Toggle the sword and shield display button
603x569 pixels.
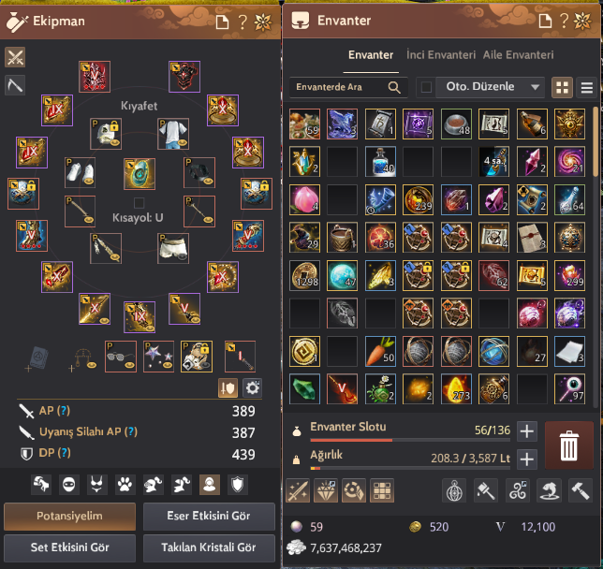(x=228, y=388)
